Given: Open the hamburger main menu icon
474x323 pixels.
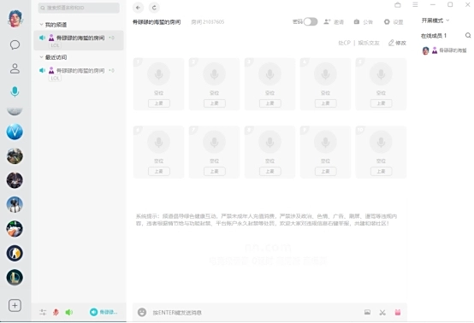Looking at the screenshot, I should (x=415, y=4).
